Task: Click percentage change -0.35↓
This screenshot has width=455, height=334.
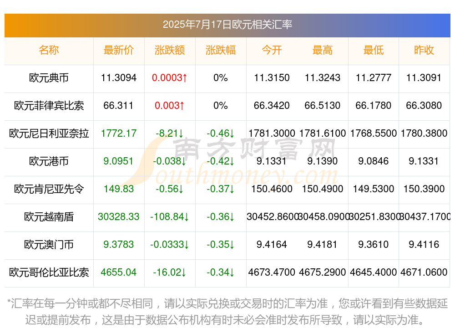Action: point(221,245)
